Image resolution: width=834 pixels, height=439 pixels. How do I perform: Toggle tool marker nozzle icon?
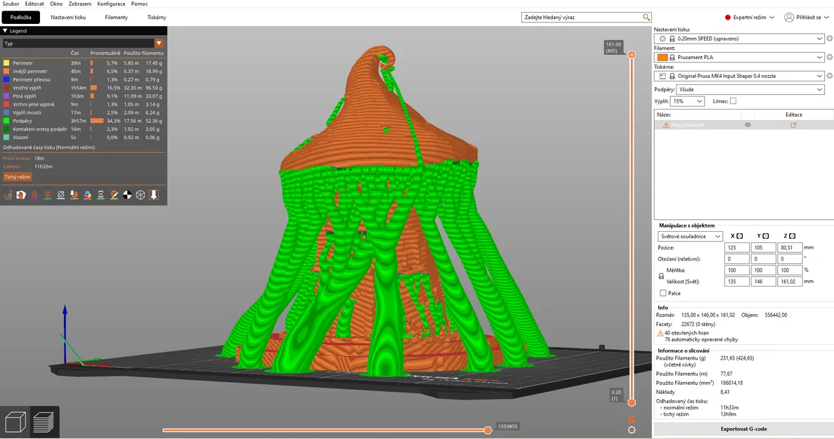point(154,195)
